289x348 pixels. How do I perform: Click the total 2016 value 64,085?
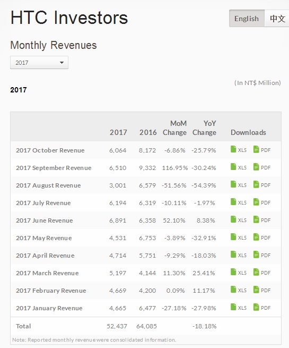click(x=146, y=326)
